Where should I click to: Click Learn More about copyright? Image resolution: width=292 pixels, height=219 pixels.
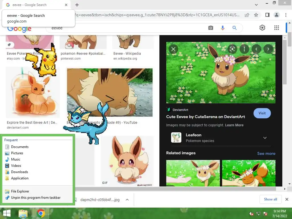234,125
